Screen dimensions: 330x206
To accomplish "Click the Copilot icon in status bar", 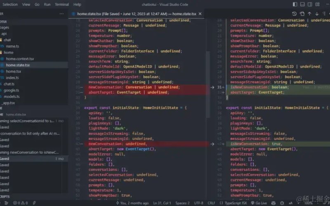I will coord(273,203).
